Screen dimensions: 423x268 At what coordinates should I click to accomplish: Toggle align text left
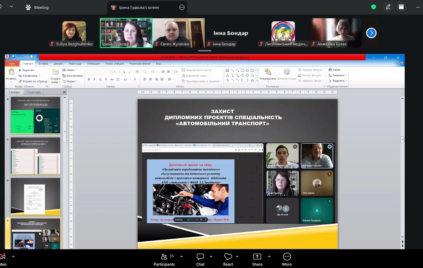(145, 79)
